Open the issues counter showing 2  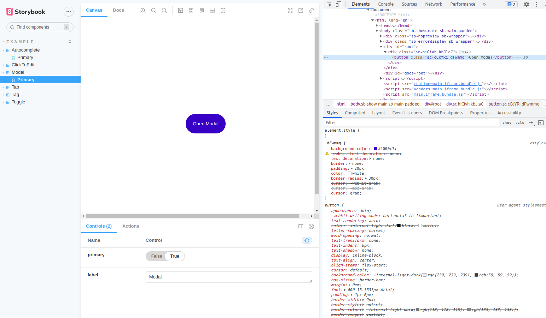511,4
